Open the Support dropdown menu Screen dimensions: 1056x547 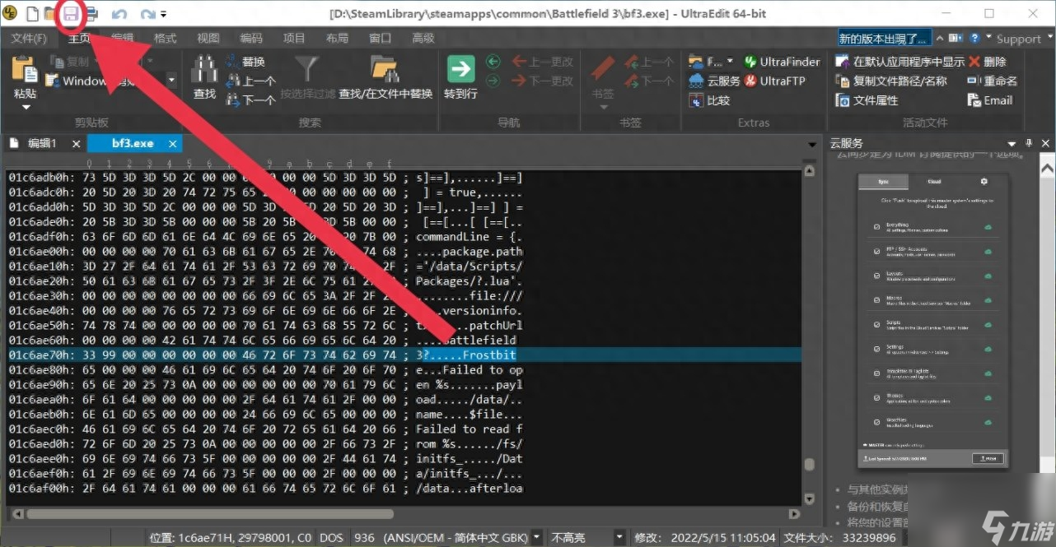click(1023, 39)
